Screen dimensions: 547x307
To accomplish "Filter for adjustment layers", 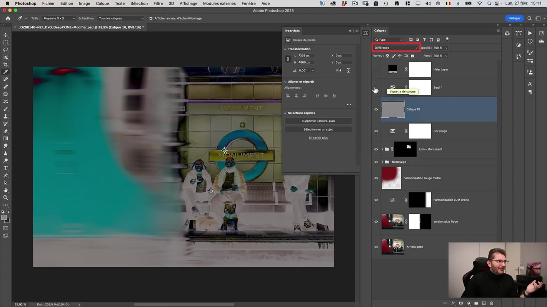I will (x=417, y=40).
